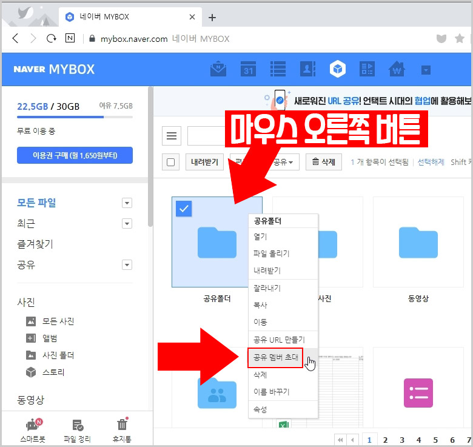Go back with browser back arrow

15,39
